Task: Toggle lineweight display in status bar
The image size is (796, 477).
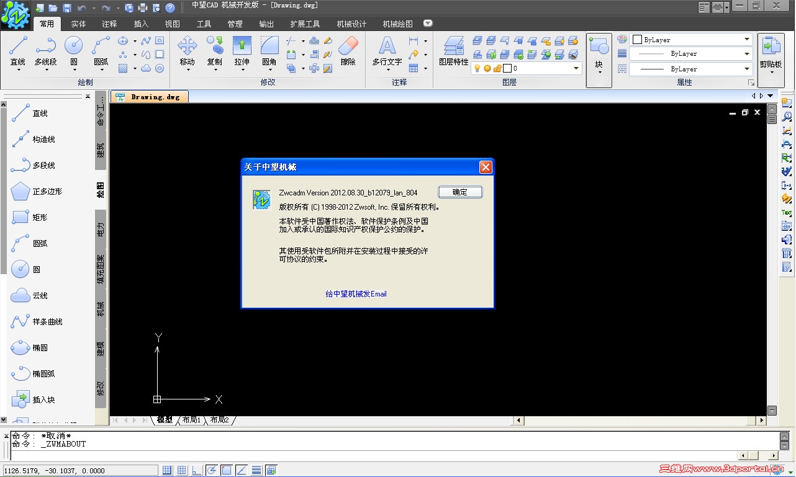Action: (256, 471)
